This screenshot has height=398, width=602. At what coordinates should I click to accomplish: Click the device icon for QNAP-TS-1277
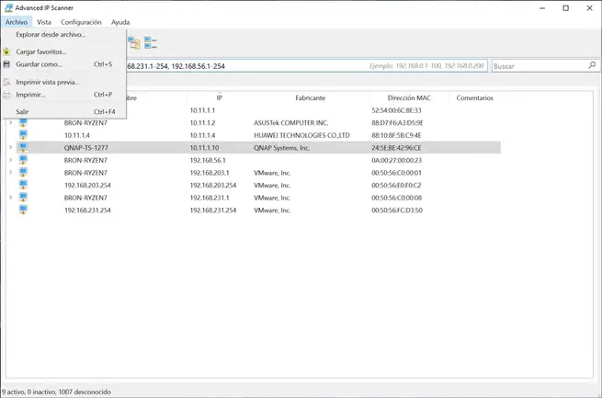tap(23, 147)
